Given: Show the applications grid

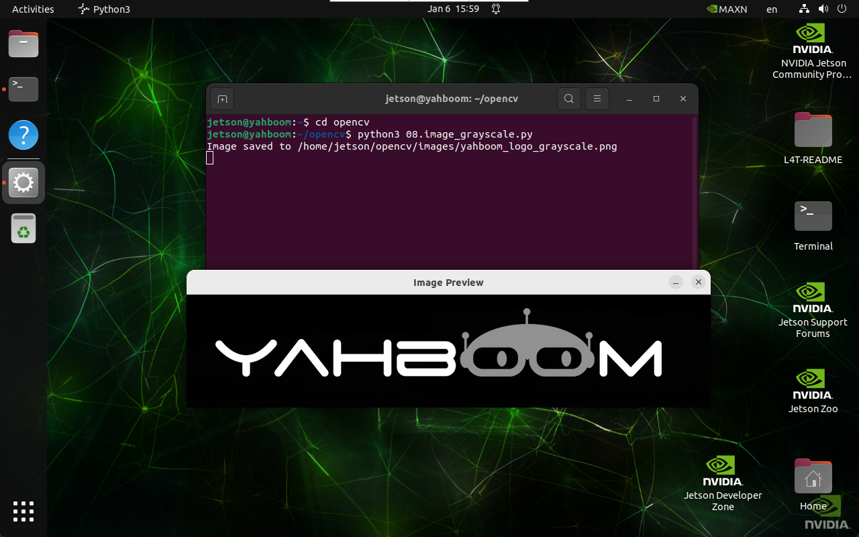Looking at the screenshot, I should (x=23, y=511).
